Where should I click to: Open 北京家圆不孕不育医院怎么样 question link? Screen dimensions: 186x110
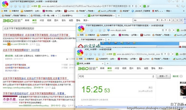point(17,68)
